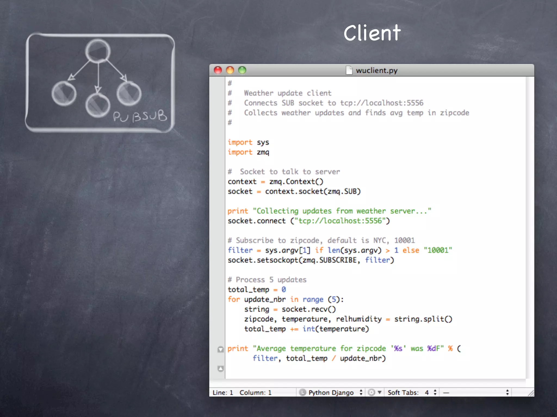The width and height of the screenshot is (557, 417).
Task: Click the folding up-arrow marker in gutter
Action: 221,368
